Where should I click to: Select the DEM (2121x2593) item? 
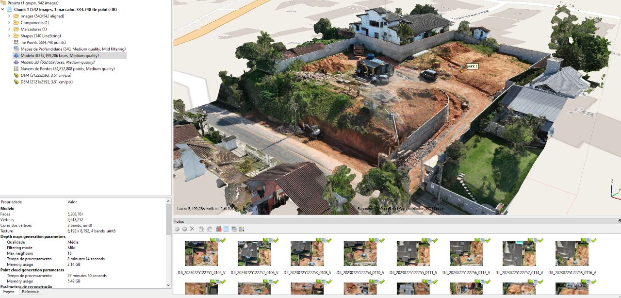click(46, 82)
